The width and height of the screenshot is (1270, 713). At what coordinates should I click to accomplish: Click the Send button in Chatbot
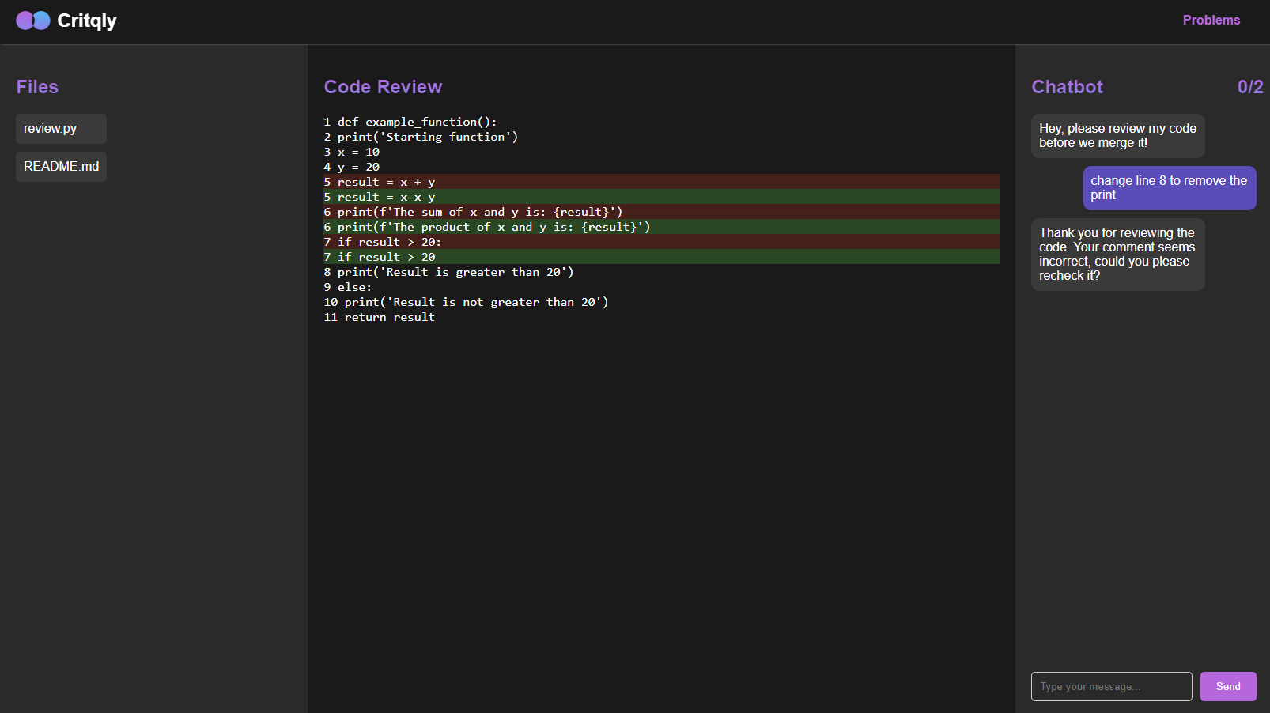[1227, 686]
